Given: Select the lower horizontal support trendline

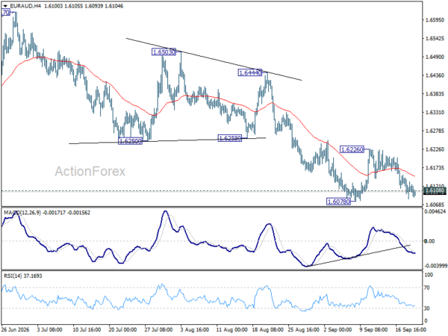Looking at the screenshot, I should coord(167,140).
